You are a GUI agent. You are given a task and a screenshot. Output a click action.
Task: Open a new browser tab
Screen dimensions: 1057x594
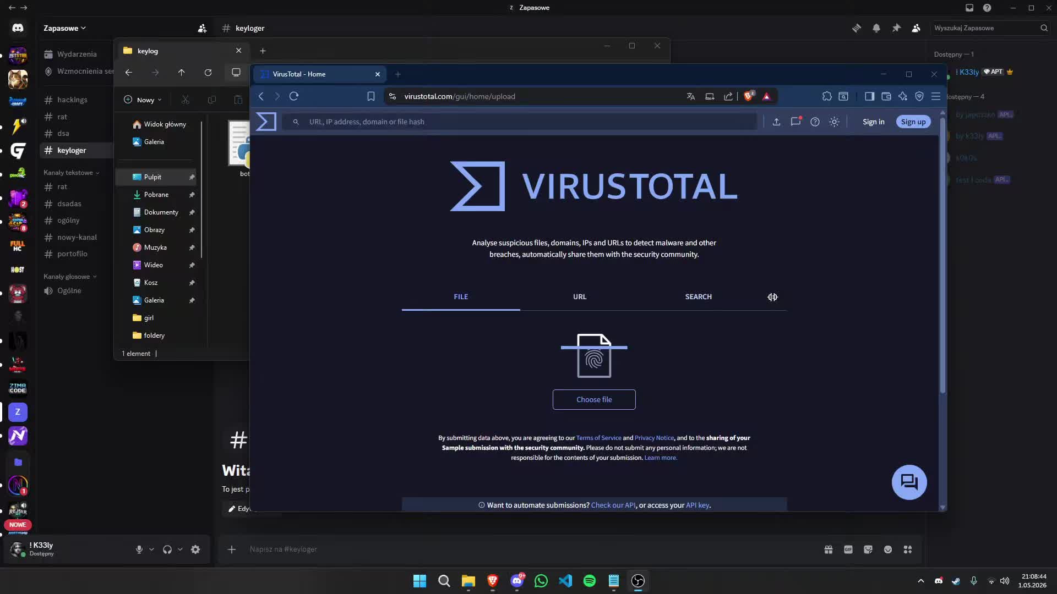click(x=398, y=74)
